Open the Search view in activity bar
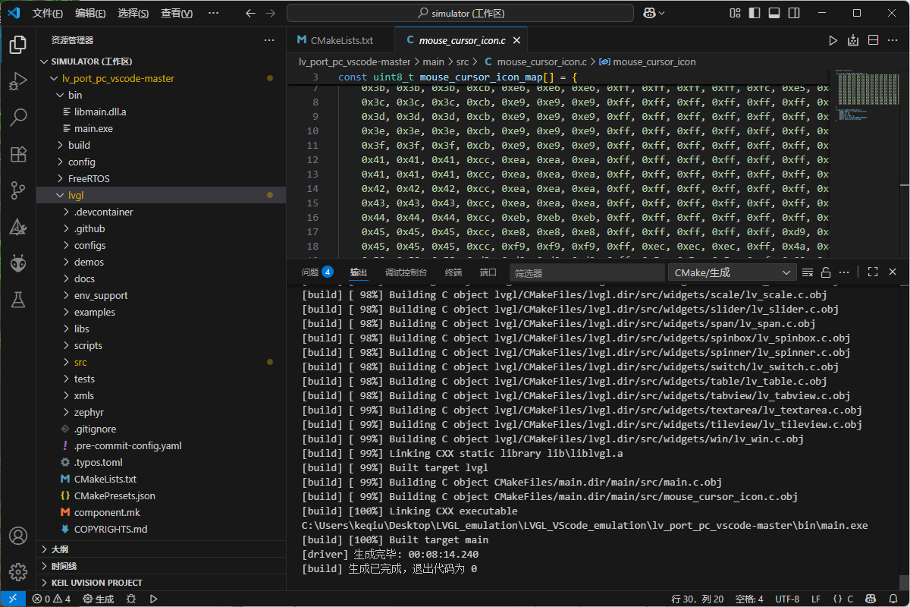Image resolution: width=910 pixels, height=607 pixels. click(x=18, y=118)
